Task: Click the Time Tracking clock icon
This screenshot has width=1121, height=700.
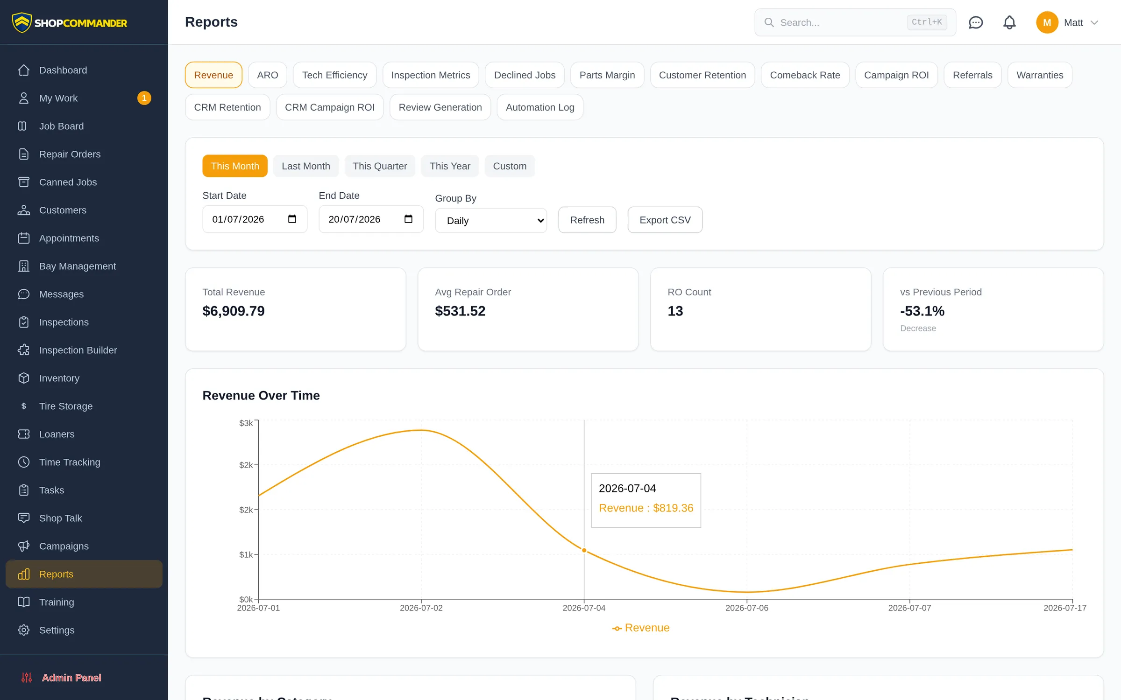Action: (x=24, y=462)
